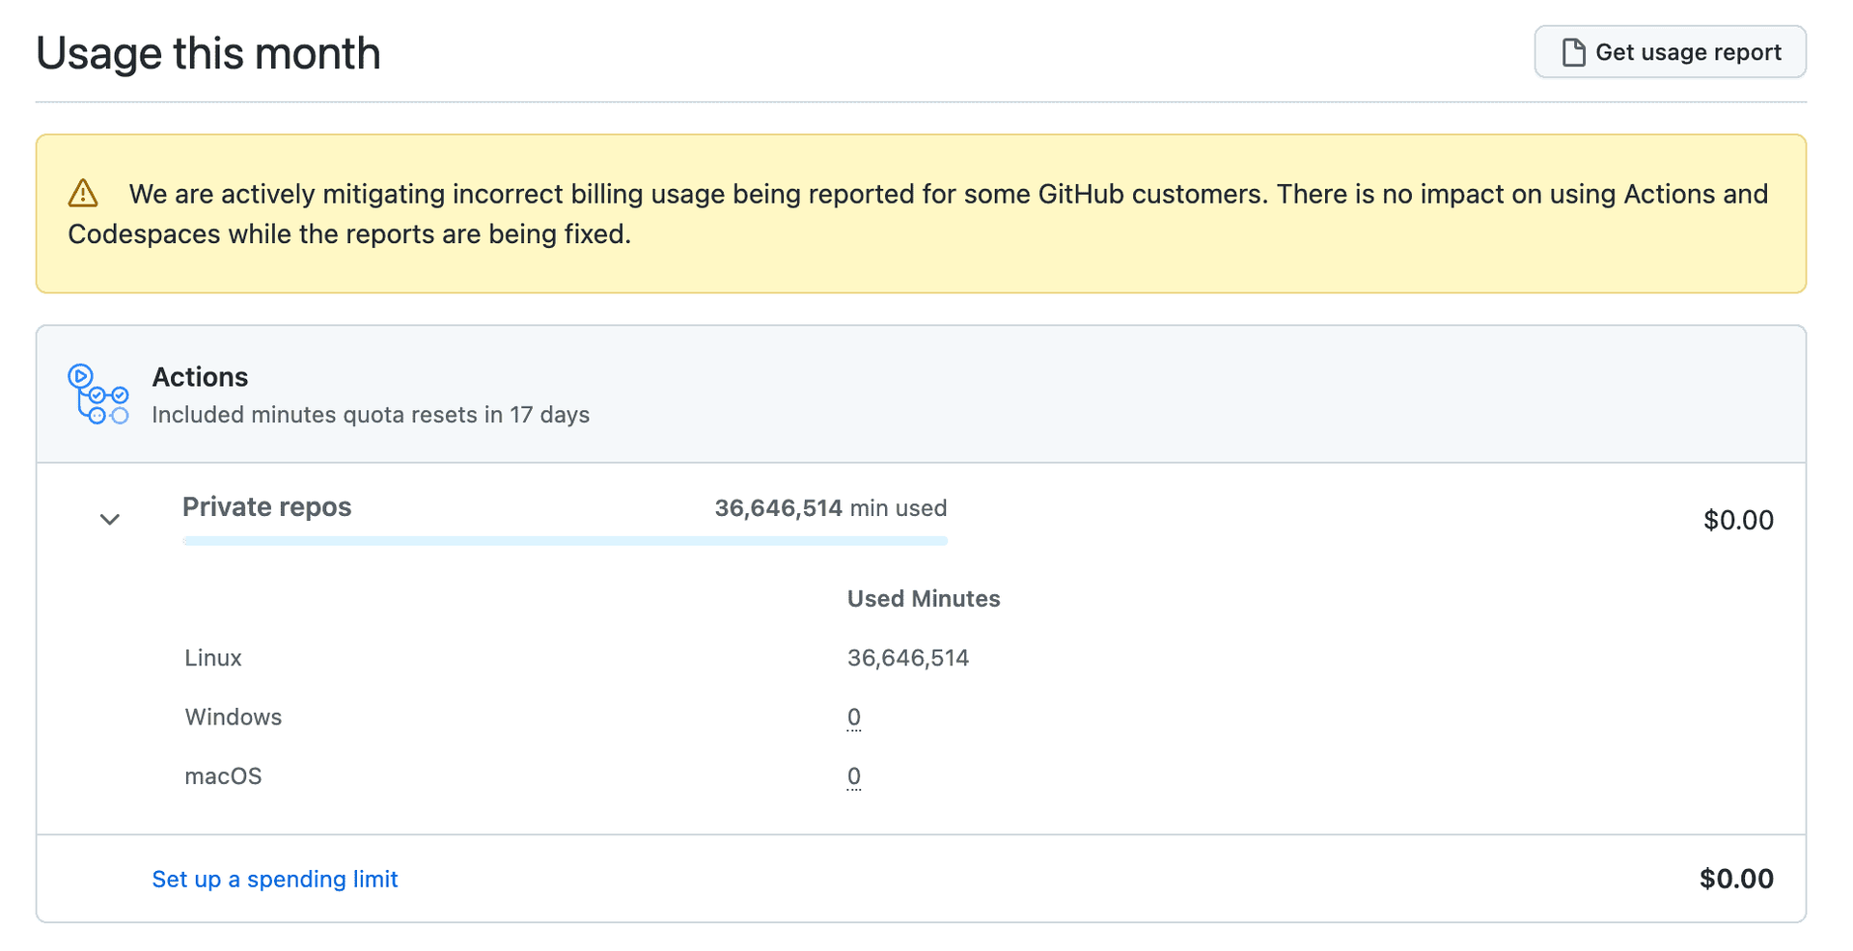Click the Actions section heading
Viewport: 1853px width, 951px height.
[x=200, y=377]
